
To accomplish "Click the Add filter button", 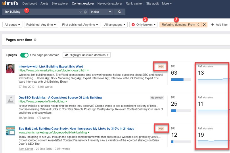I will click(x=219, y=25).
